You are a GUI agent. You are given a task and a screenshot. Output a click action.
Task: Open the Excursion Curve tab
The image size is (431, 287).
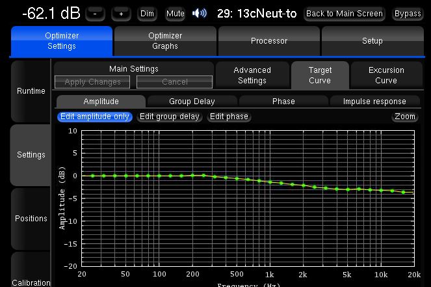(386, 75)
